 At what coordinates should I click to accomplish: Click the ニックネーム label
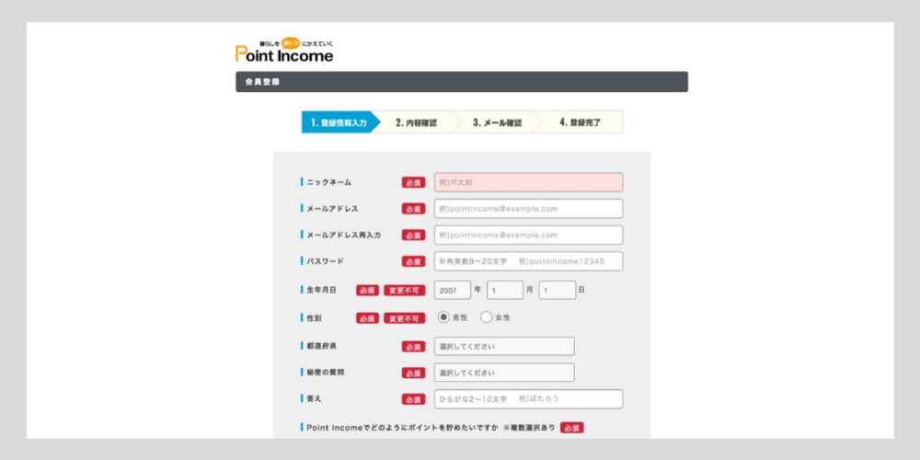click(328, 182)
